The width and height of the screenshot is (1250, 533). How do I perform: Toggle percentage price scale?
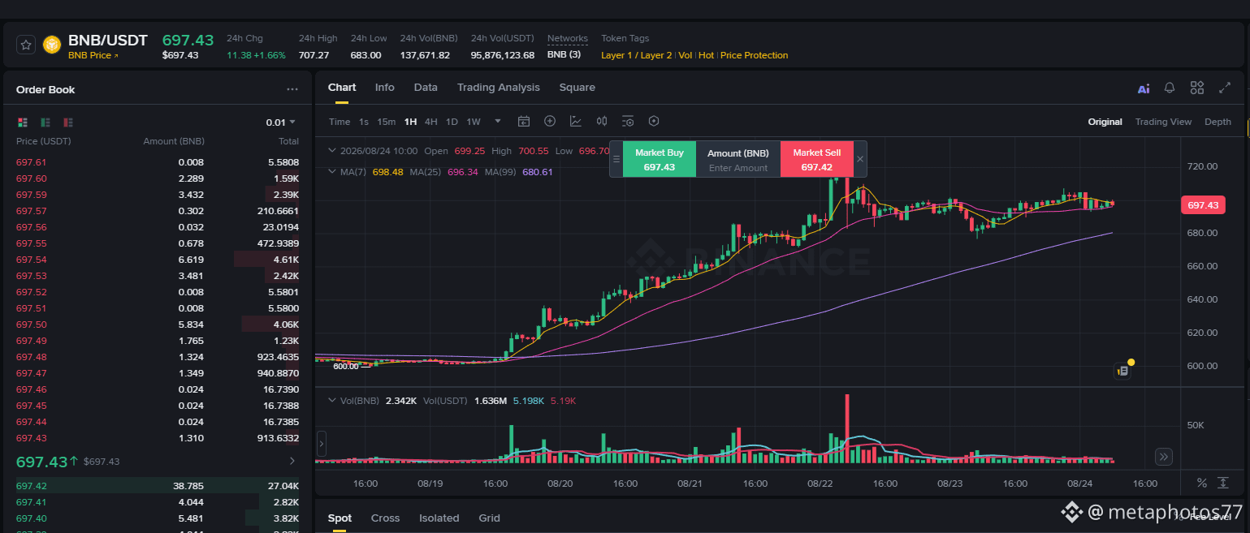(x=1202, y=483)
